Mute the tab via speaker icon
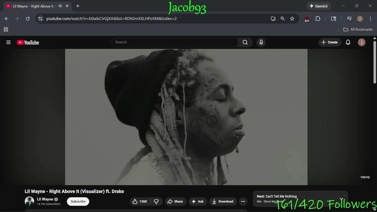Image resolution: width=377 pixels, height=212 pixels. click(x=60, y=6)
